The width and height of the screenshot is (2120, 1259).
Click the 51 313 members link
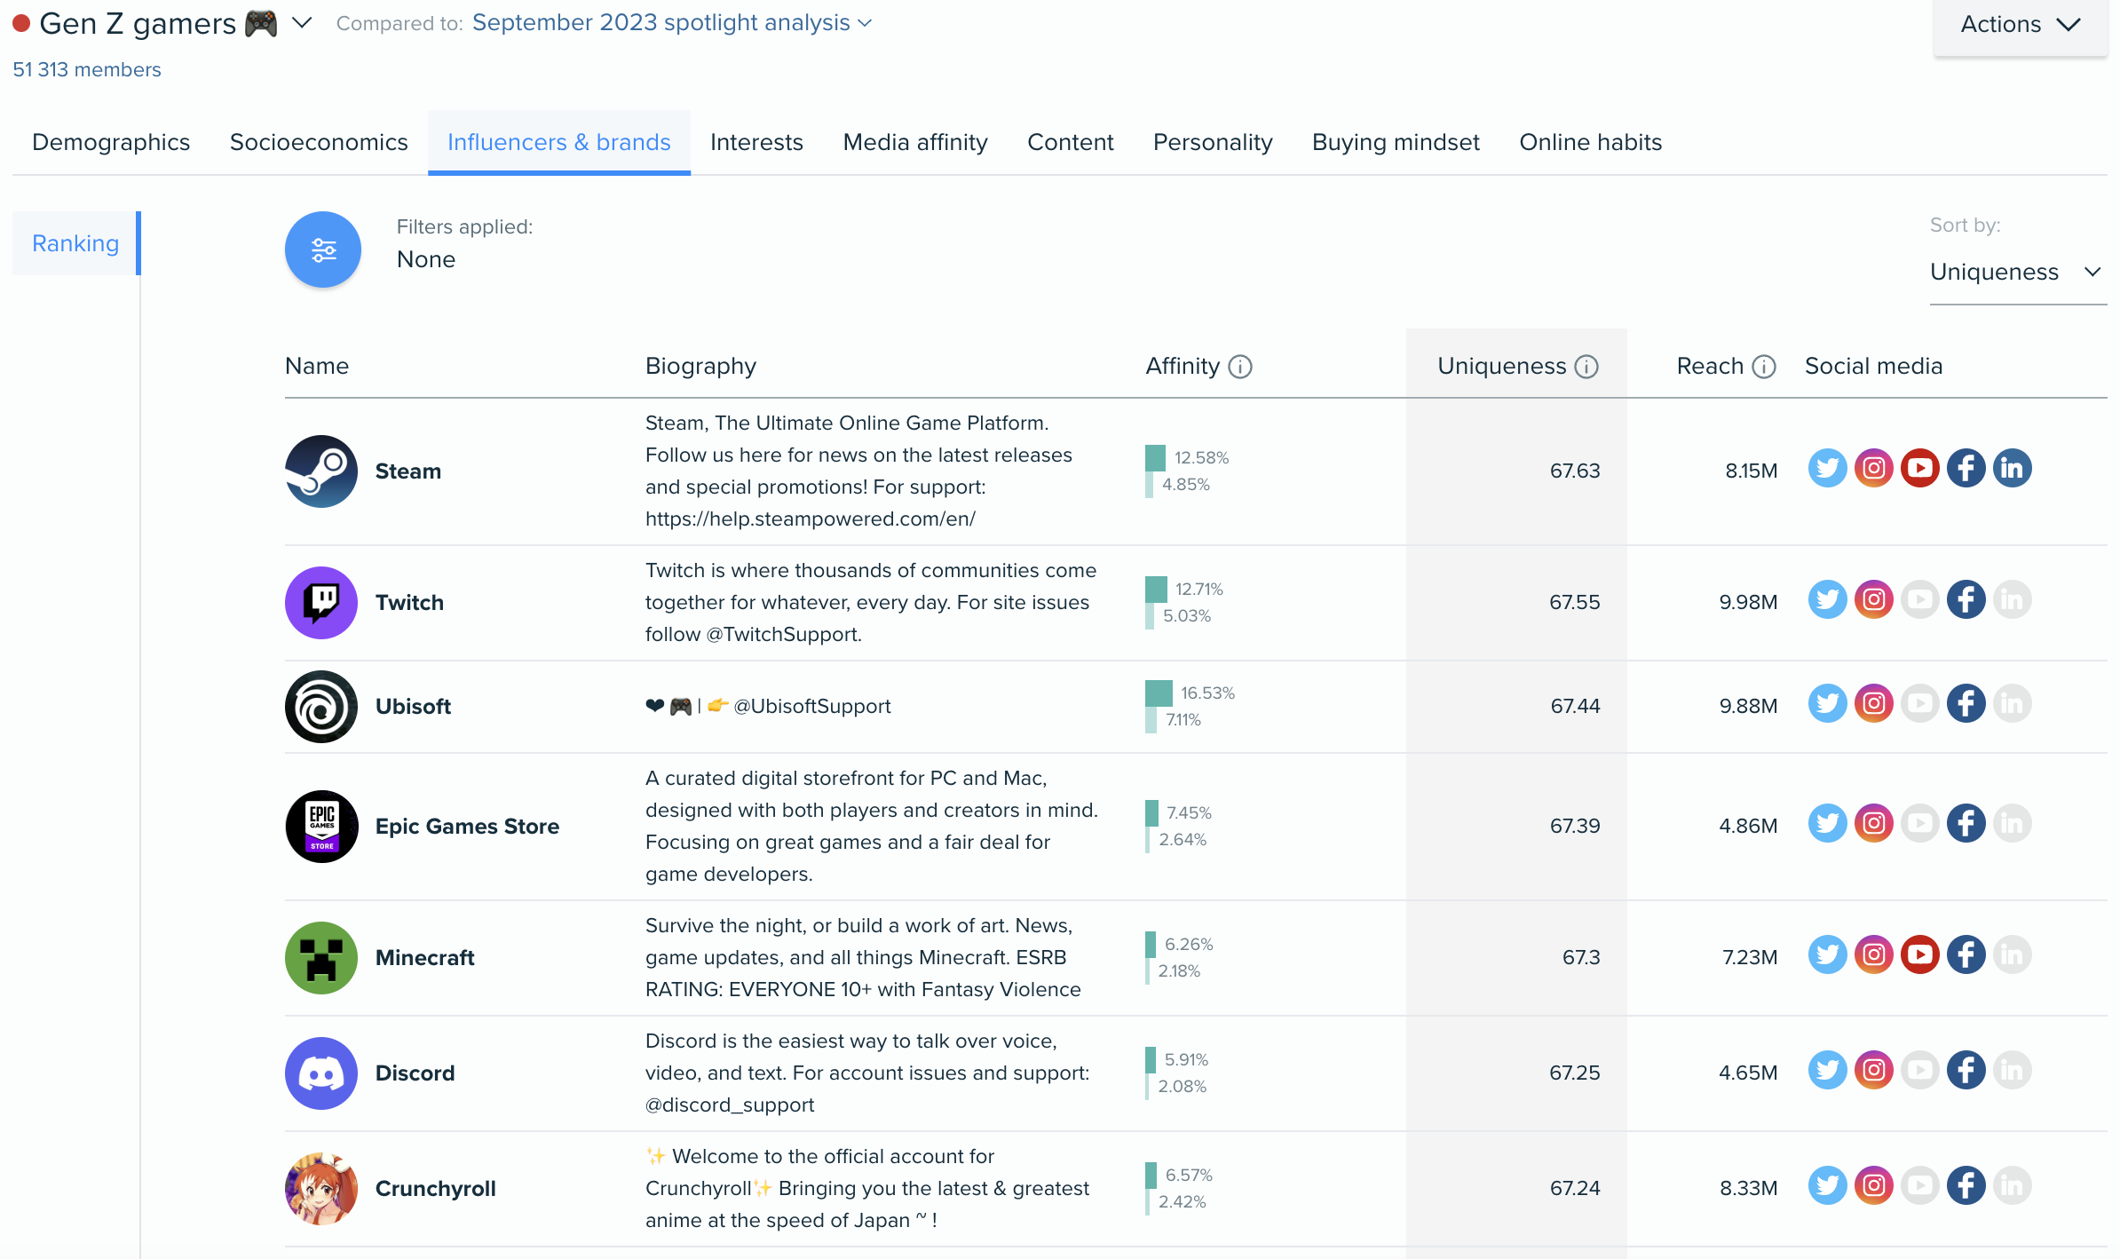click(87, 69)
